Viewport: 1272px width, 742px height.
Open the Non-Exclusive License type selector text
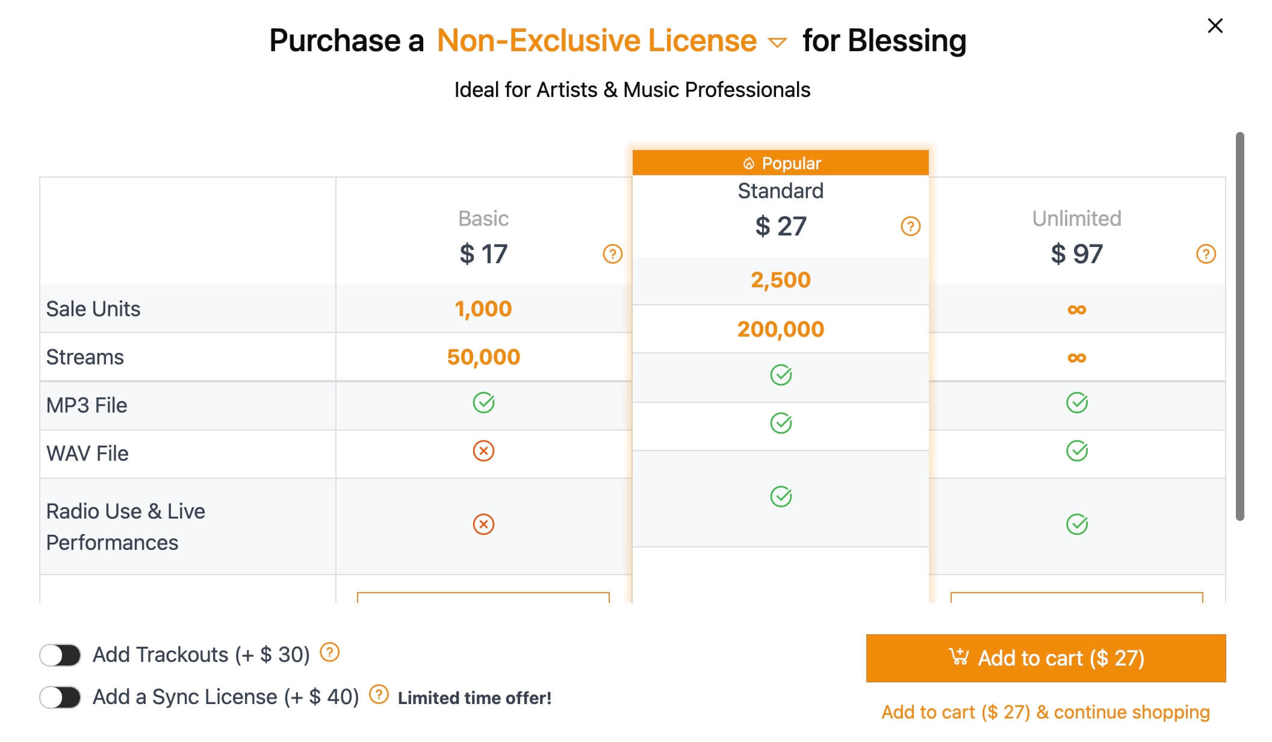point(597,41)
